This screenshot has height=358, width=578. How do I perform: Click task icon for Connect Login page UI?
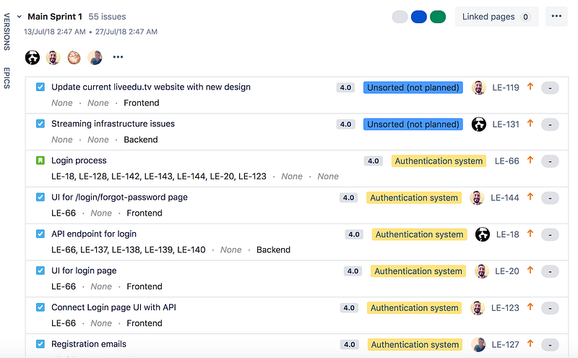[40, 307]
